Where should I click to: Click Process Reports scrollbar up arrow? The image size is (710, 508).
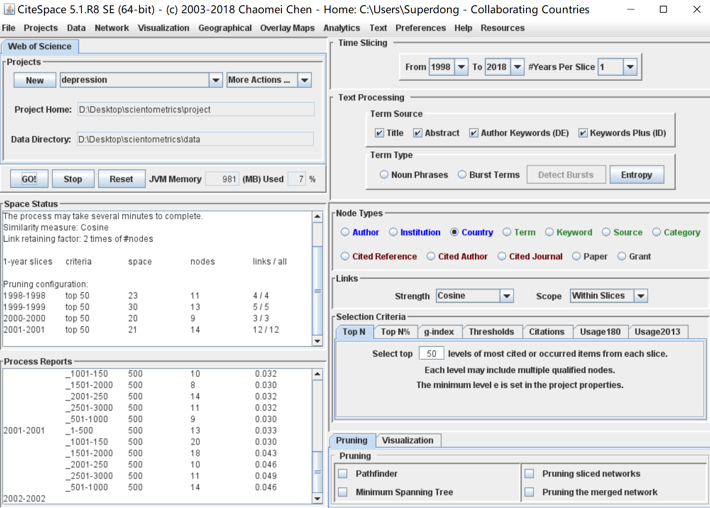(317, 374)
